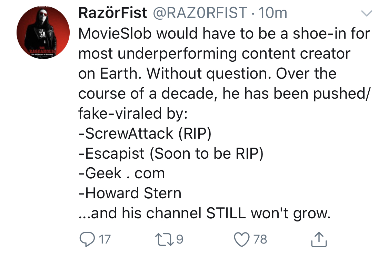Select the -ScrewAttack (RIP) line
The height and width of the screenshot is (258, 388).
pos(145,133)
